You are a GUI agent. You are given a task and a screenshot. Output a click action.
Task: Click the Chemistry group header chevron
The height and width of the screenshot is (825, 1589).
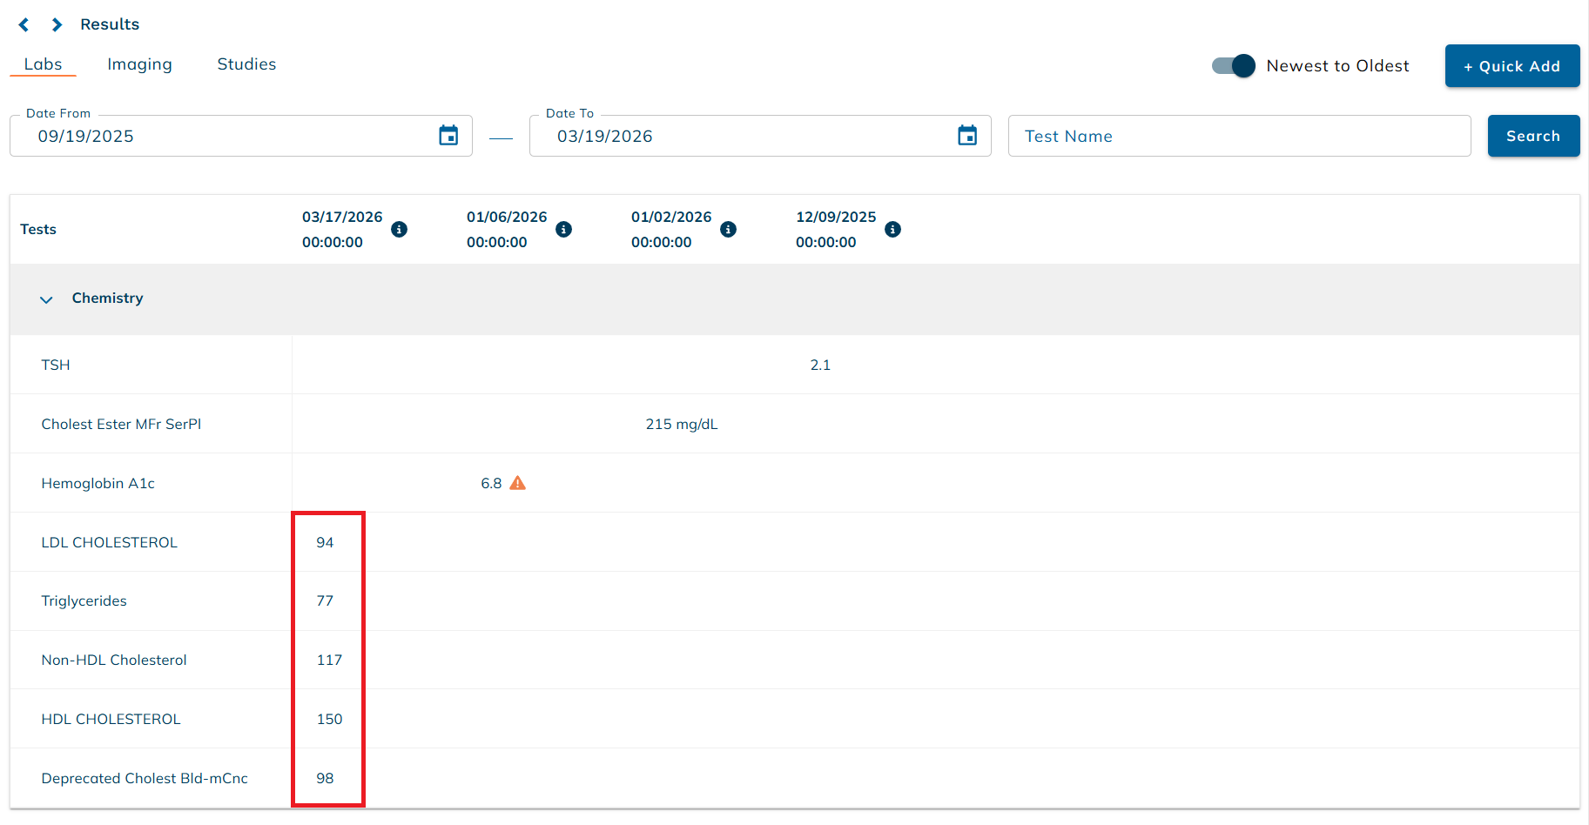click(46, 299)
